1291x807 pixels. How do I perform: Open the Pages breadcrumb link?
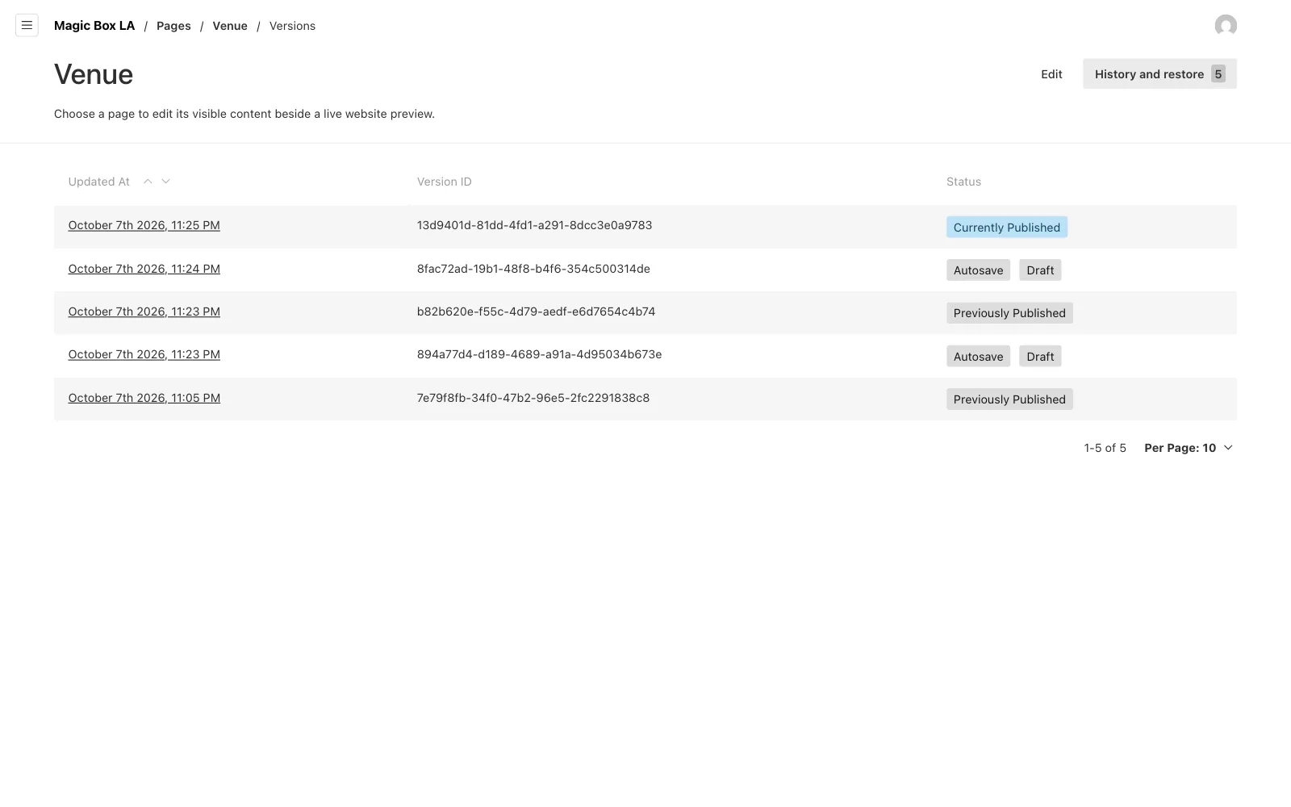(173, 26)
